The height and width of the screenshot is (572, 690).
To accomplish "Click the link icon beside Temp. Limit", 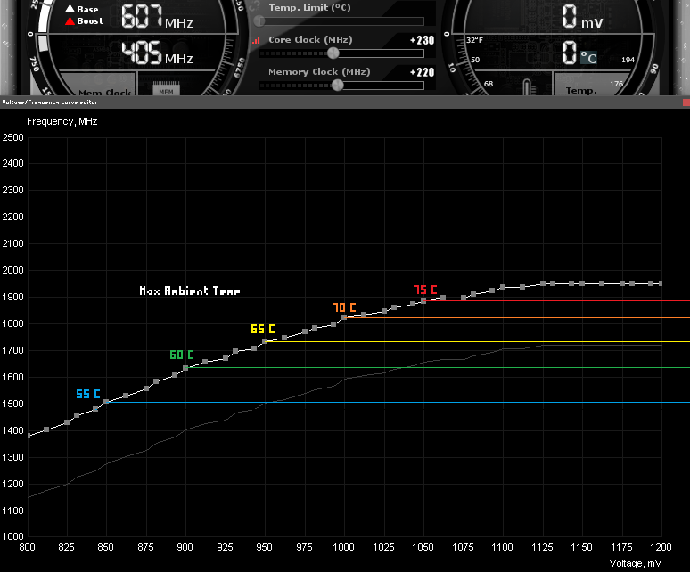I will coord(254,6).
